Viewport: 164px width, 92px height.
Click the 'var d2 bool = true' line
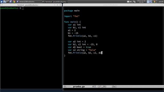tap(79, 47)
